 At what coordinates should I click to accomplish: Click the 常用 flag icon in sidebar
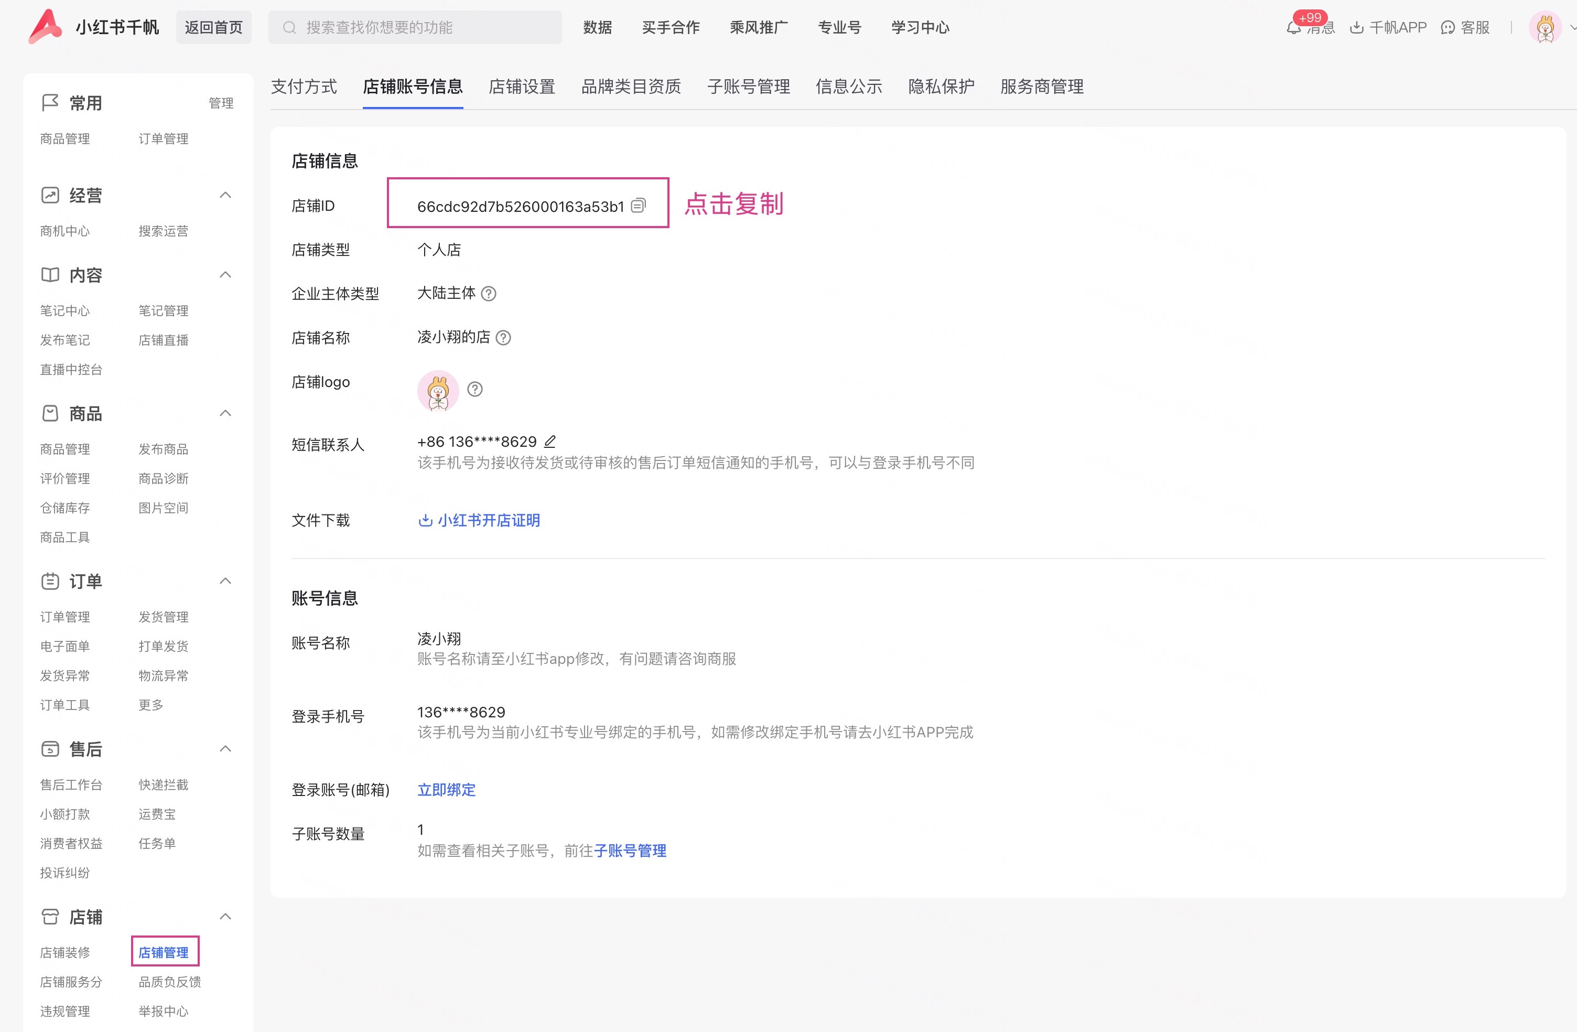click(50, 103)
